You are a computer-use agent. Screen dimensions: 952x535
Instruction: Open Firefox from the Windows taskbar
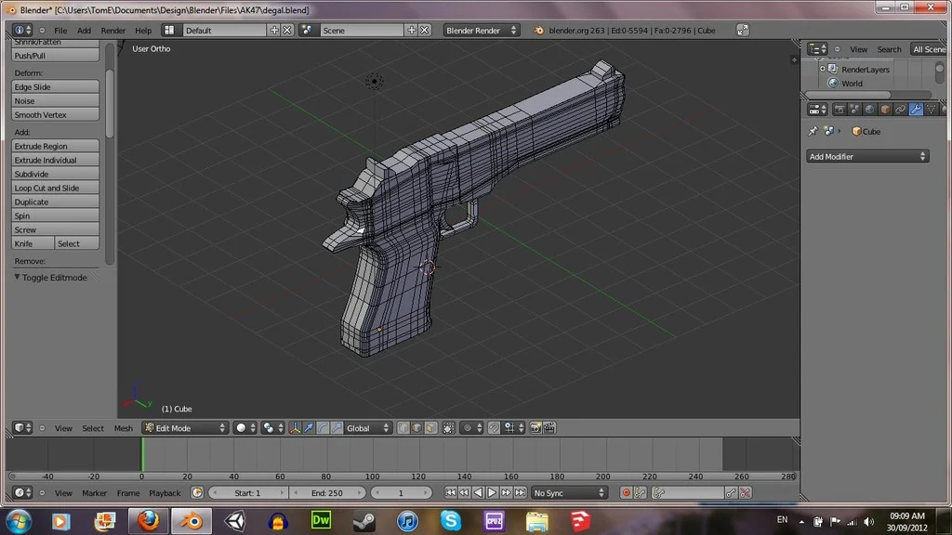(148, 520)
